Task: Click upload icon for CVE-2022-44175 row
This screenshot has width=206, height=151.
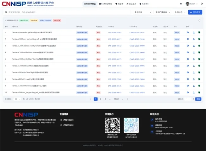Action: (x=193, y=59)
